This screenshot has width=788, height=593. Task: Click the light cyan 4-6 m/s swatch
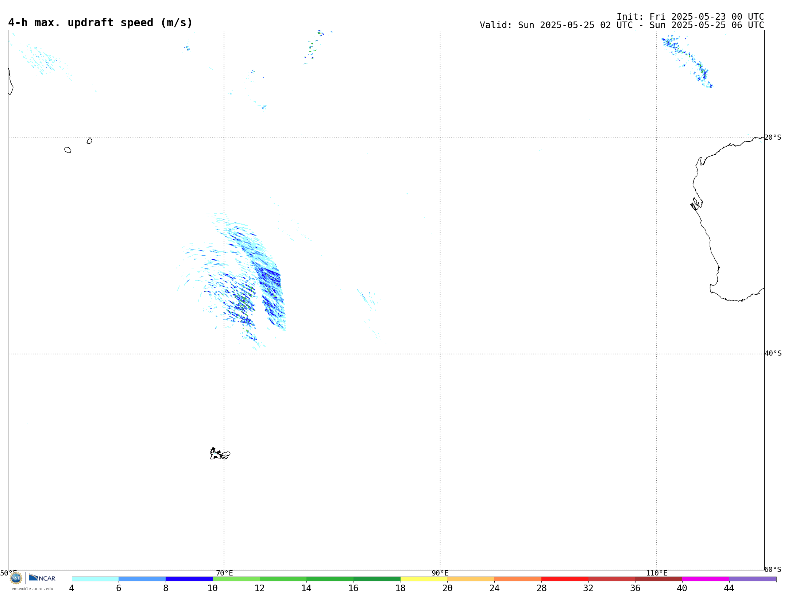click(x=95, y=579)
